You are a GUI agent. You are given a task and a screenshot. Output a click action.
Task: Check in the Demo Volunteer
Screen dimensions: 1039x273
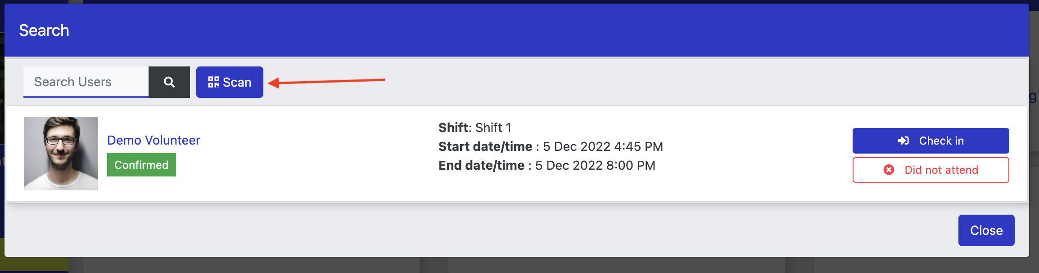931,141
